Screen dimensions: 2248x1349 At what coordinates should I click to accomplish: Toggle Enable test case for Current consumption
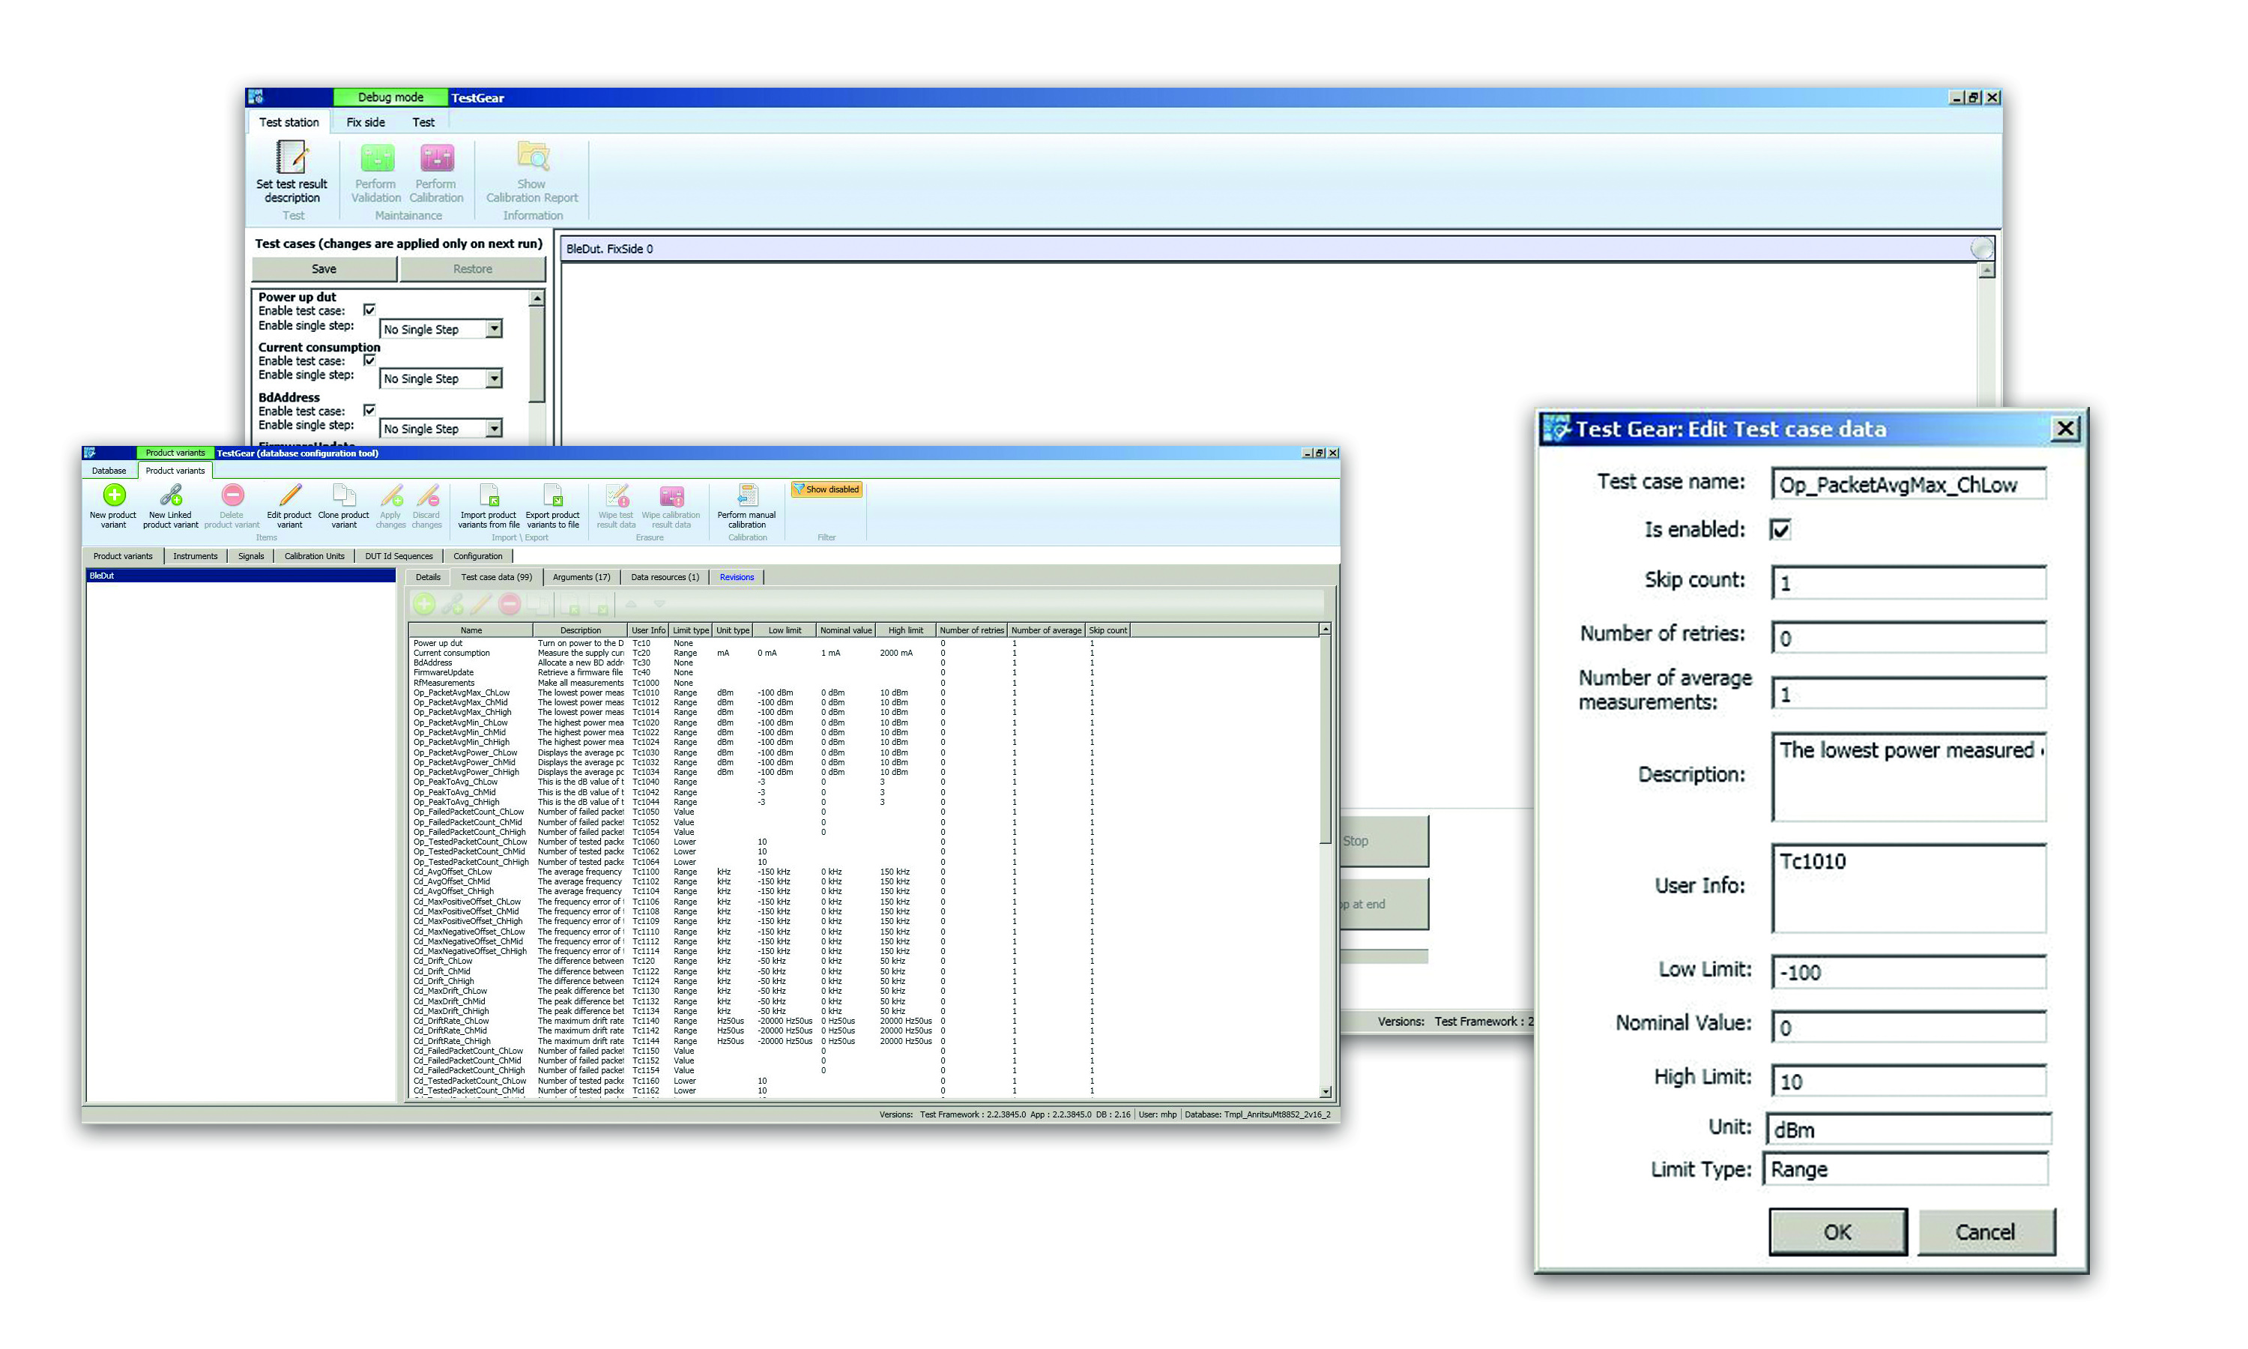tap(370, 360)
